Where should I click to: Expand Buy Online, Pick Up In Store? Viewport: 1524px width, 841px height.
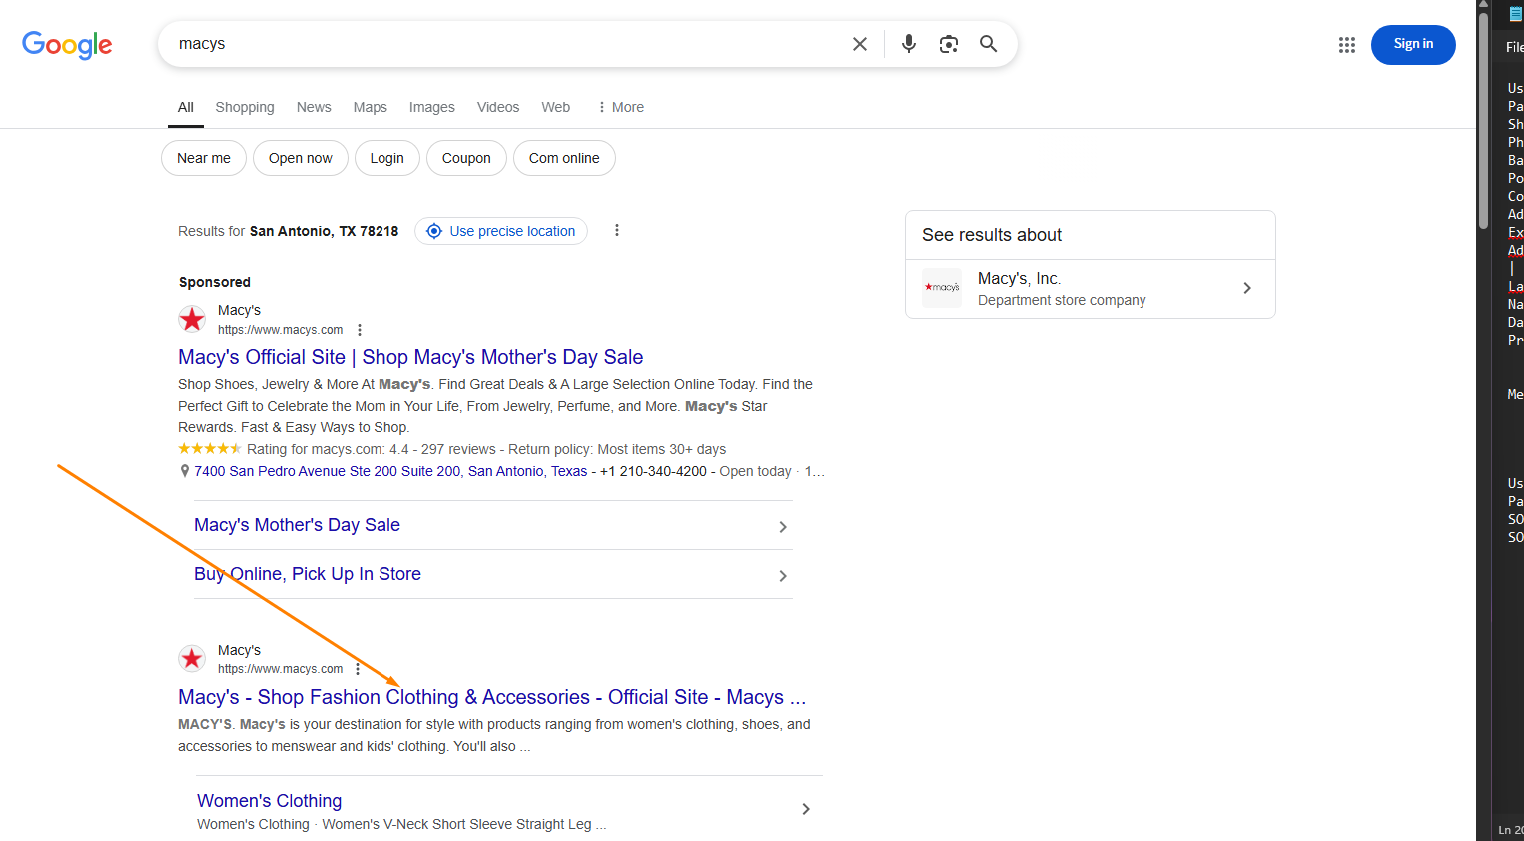pos(782,575)
